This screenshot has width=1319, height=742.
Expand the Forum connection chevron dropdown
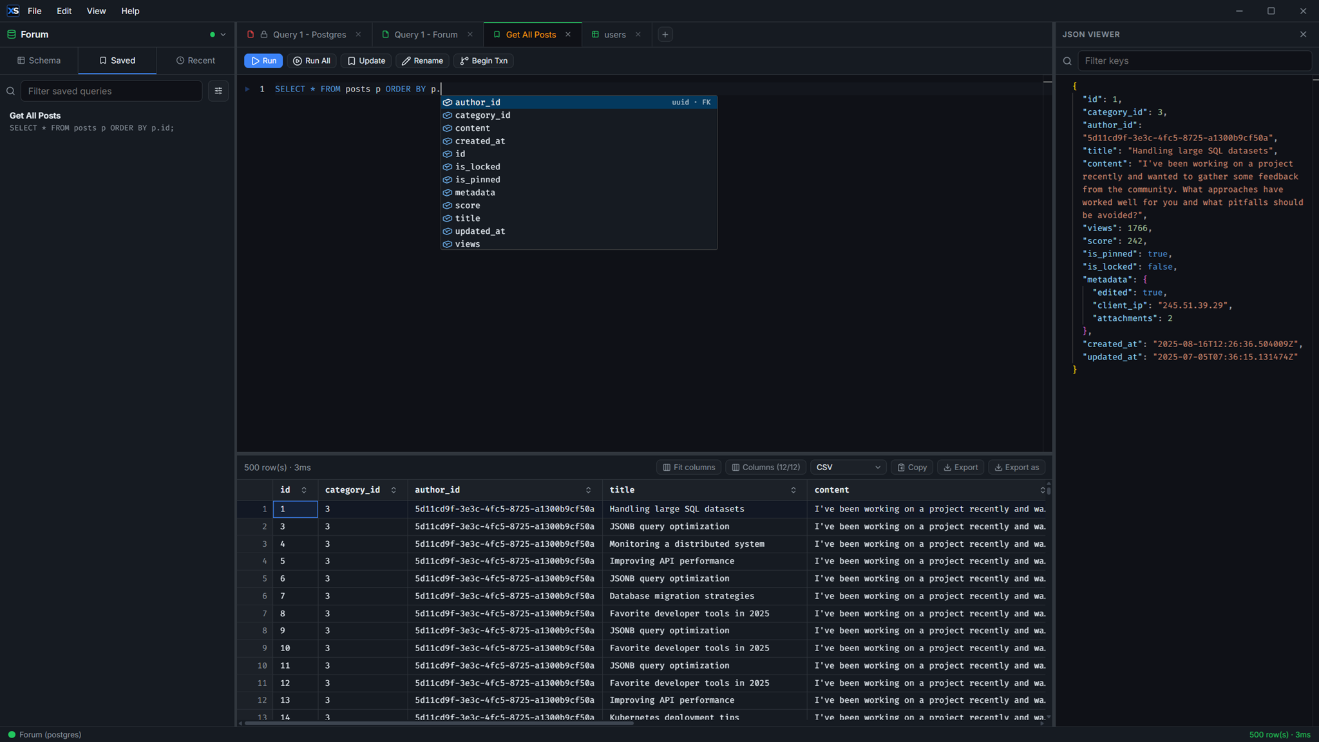pyautogui.click(x=223, y=35)
